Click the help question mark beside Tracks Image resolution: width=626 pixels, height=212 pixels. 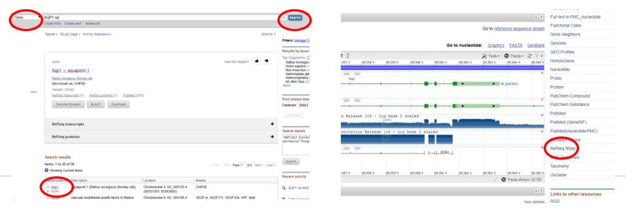point(537,56)
